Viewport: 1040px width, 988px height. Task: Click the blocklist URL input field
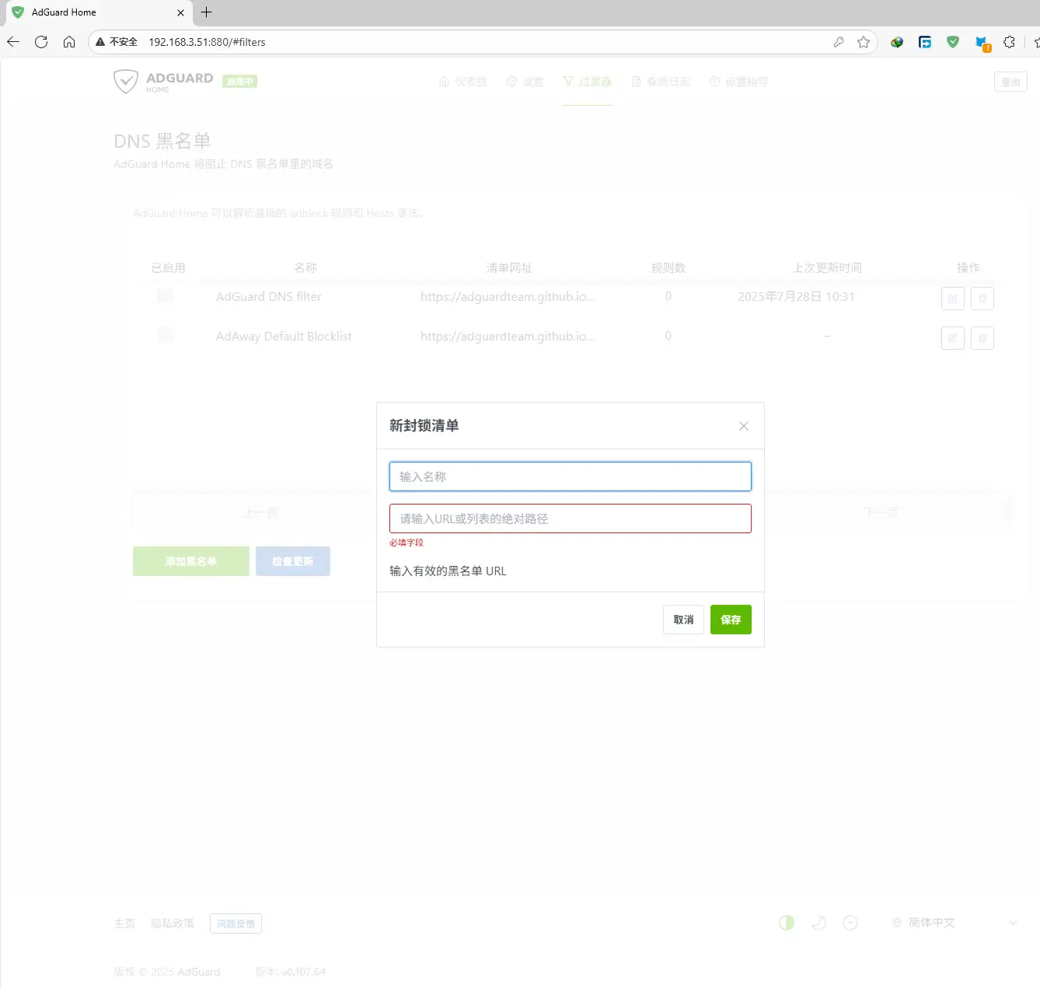tap(570, 518)
